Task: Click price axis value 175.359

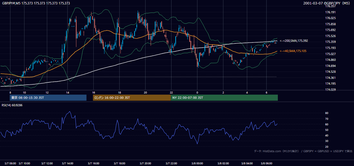Action: pos(330,42)
